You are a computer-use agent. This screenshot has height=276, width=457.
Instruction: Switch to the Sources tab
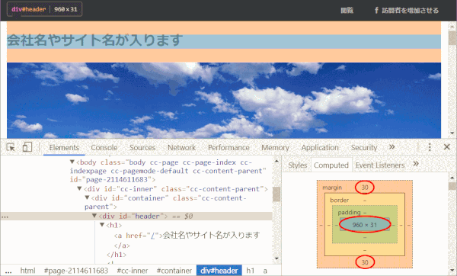[142, 148]
